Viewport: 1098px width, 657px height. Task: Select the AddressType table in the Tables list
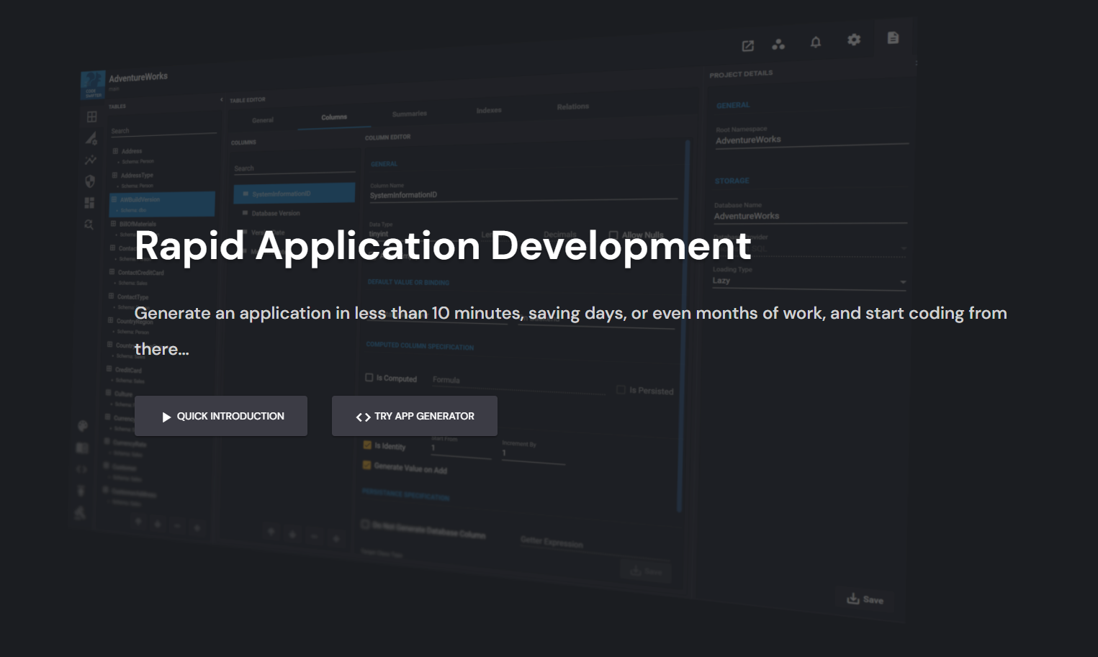click(x=163, y=179)
